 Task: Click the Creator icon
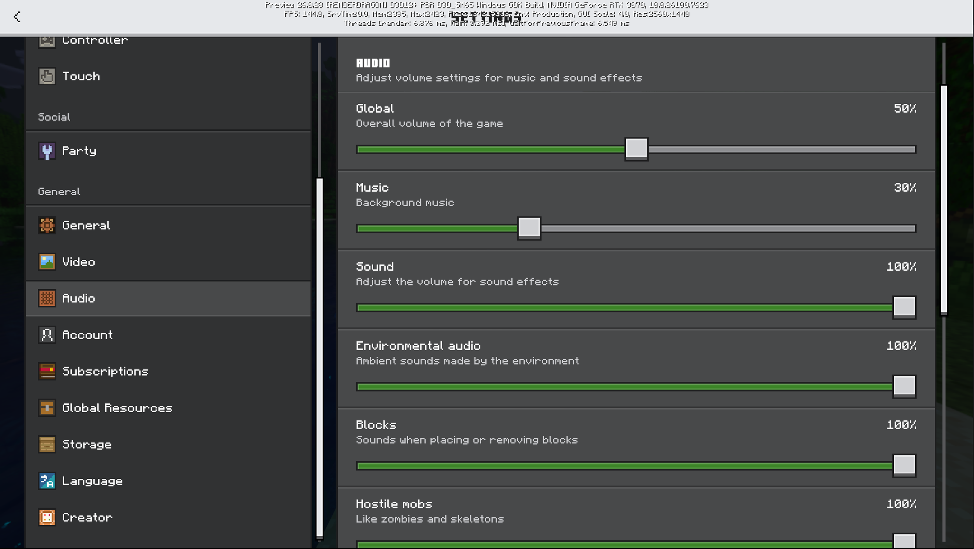coord(47,517)
